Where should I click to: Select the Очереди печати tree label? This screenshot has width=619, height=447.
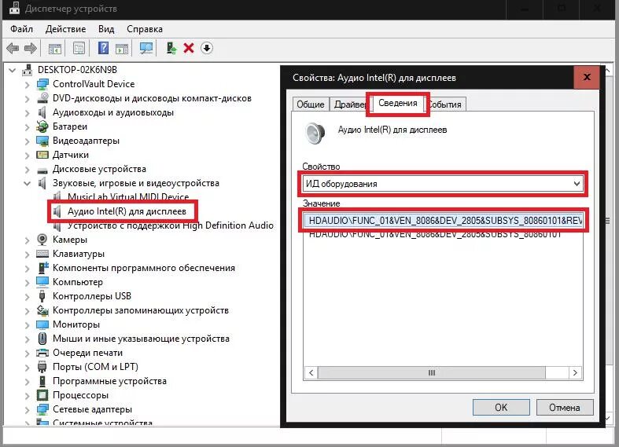coord(87,353)
